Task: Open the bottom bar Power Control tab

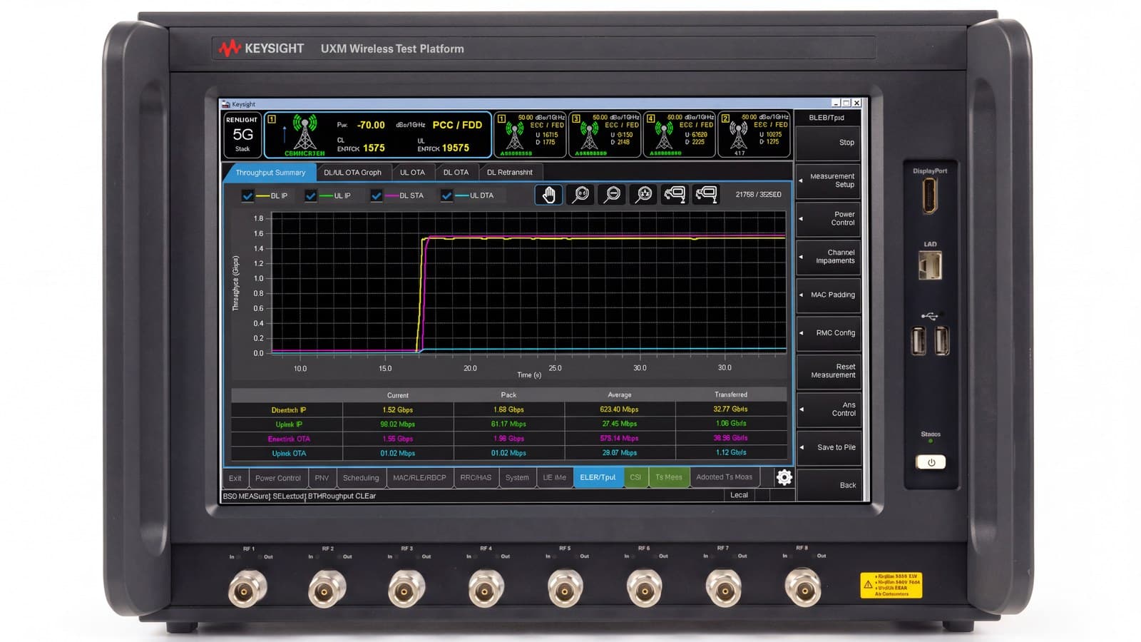Action: (278, 478)
